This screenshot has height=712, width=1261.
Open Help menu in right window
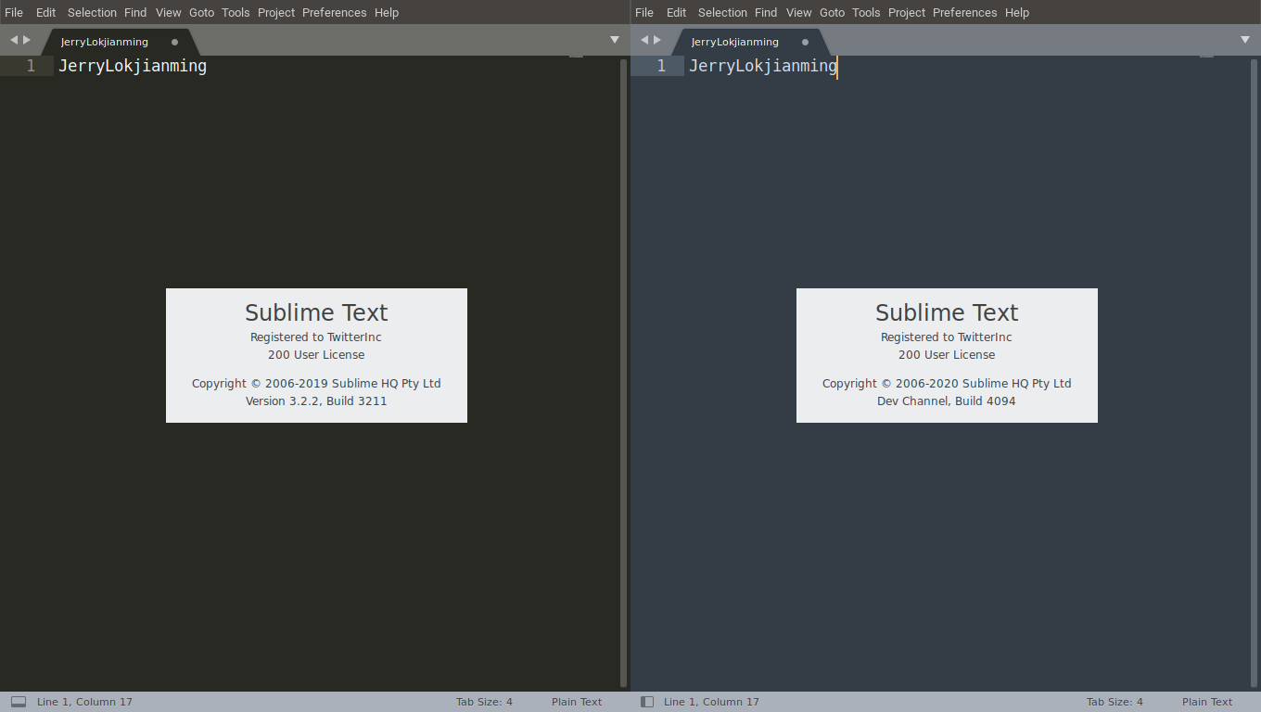(x=1017, y=12)
